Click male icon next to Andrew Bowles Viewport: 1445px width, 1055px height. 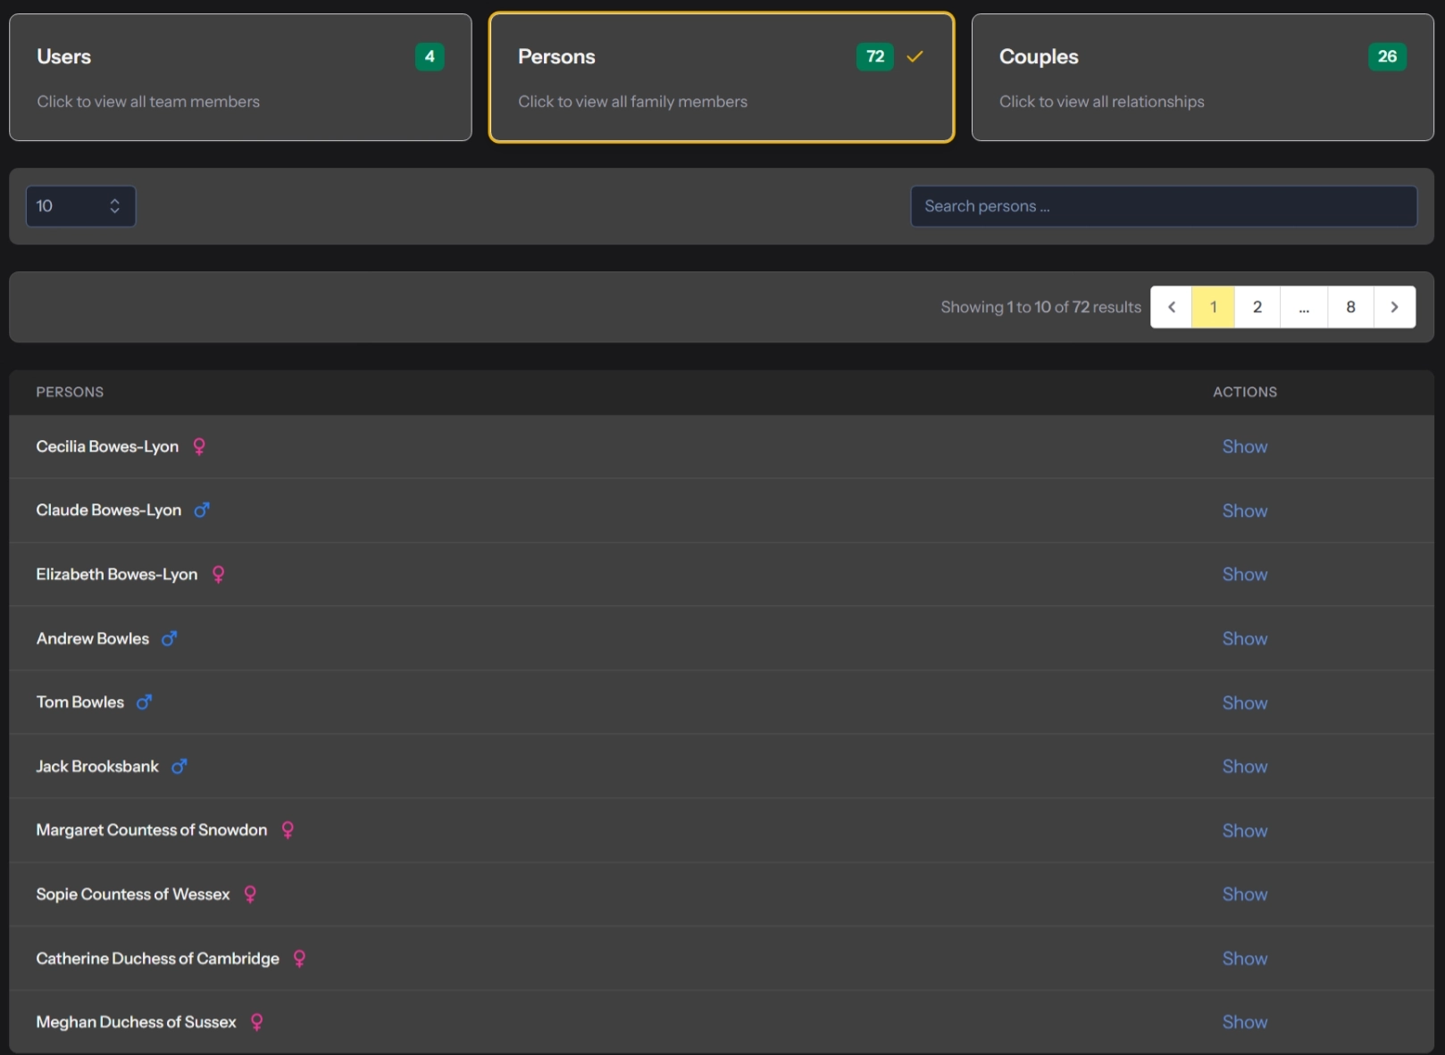point(169,638)
